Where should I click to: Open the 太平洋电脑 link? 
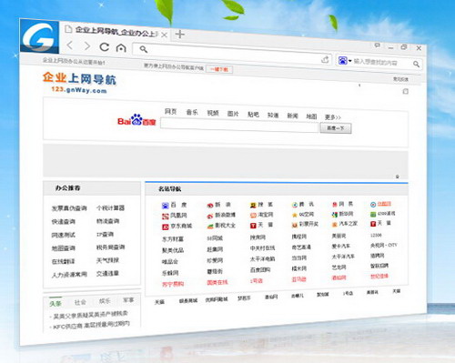pos(262,259)
